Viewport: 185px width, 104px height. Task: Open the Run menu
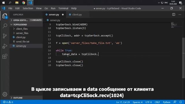53,8
